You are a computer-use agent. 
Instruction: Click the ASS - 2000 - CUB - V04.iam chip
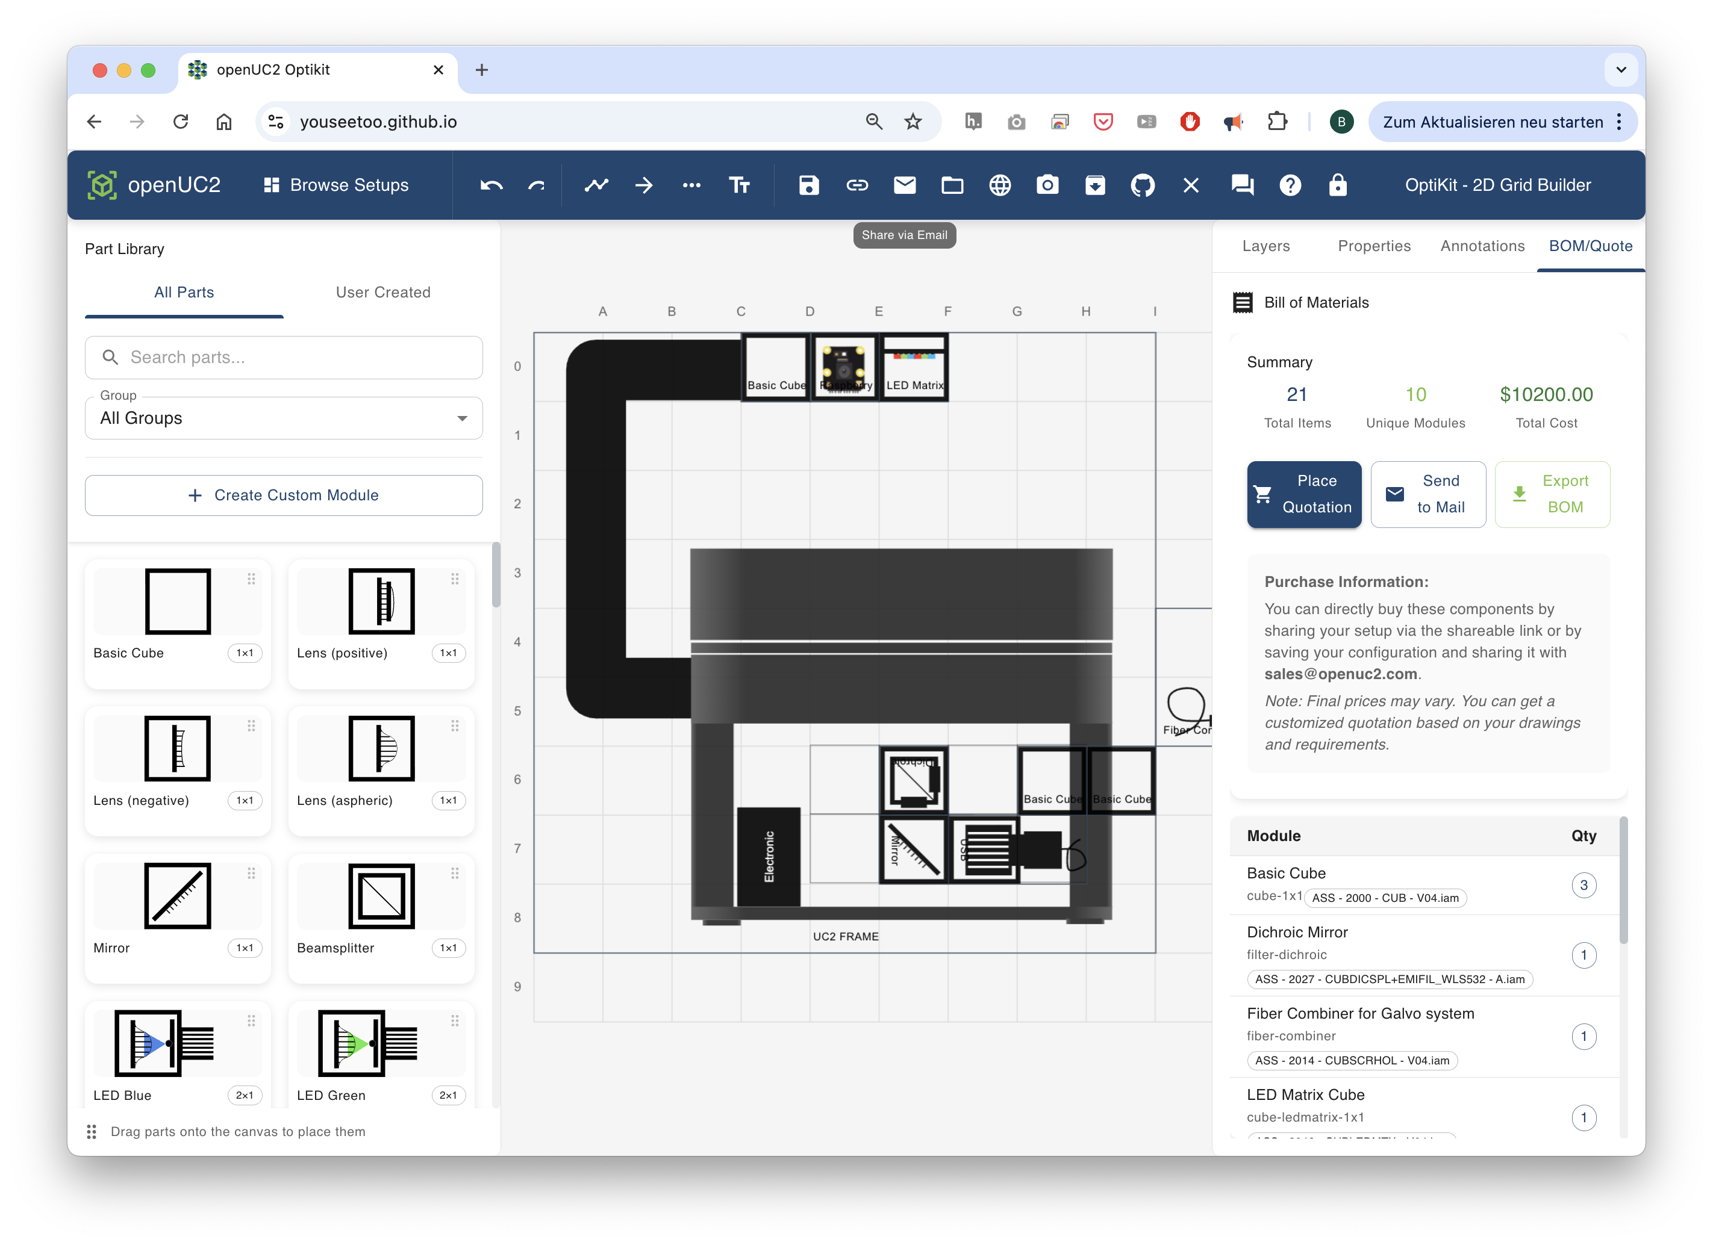1385,898
